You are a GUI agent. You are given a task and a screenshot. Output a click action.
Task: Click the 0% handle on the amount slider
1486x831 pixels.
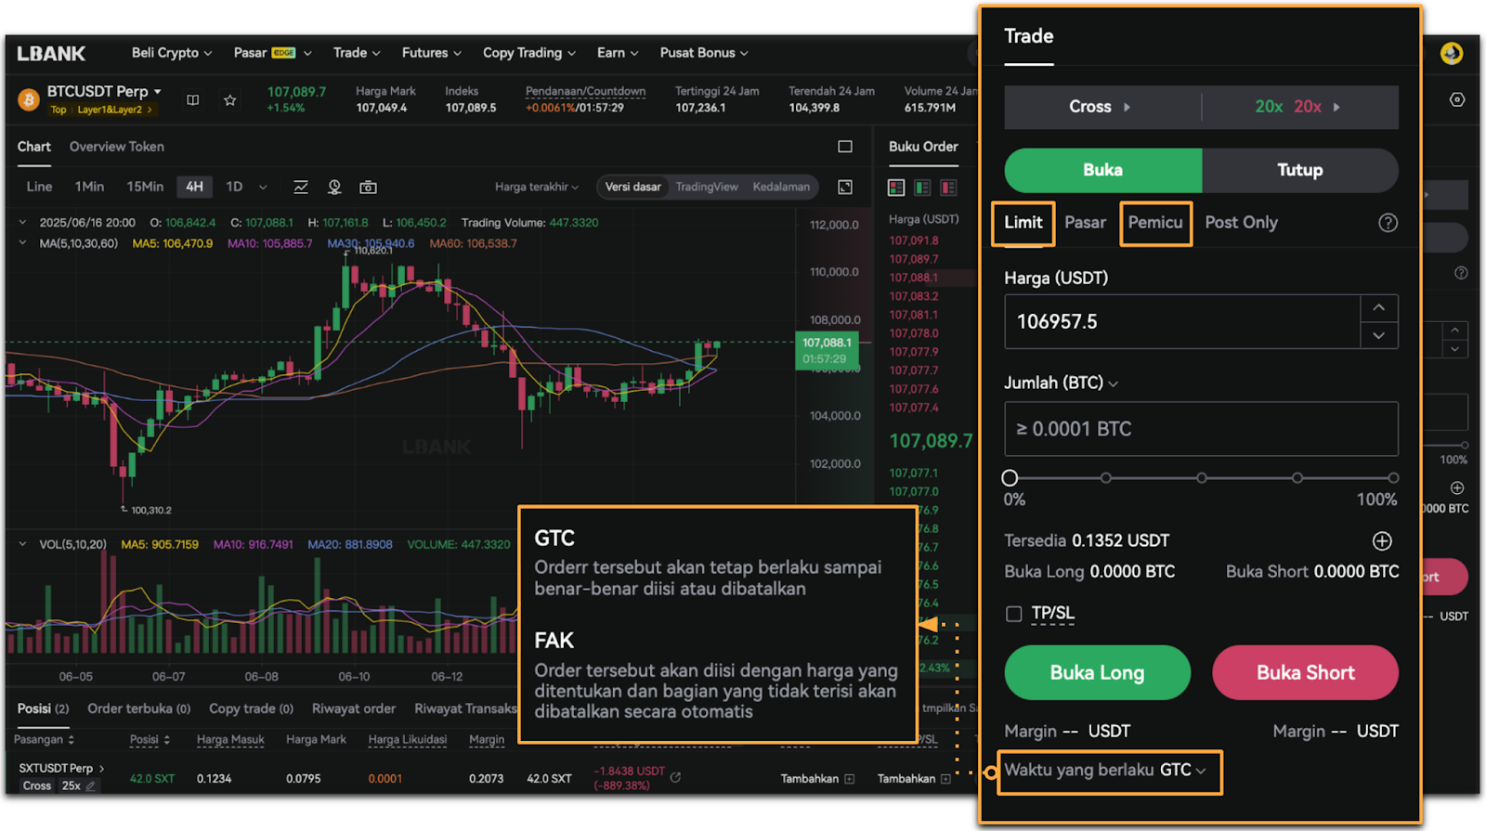click(1010, 478)
